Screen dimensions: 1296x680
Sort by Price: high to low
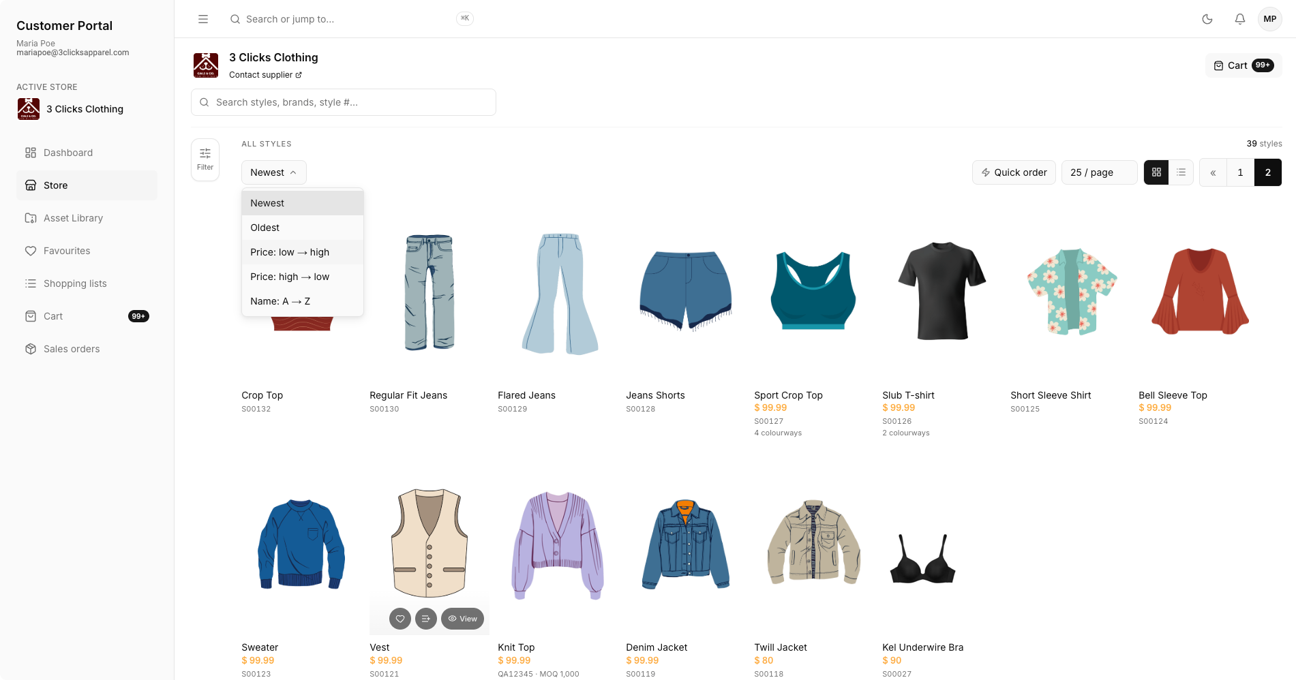tap(303, 277)
